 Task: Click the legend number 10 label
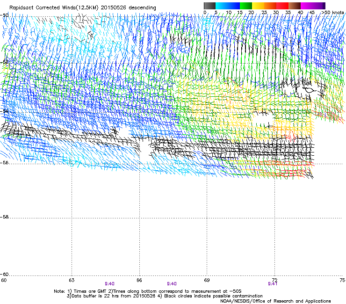(x=229, y=13)
